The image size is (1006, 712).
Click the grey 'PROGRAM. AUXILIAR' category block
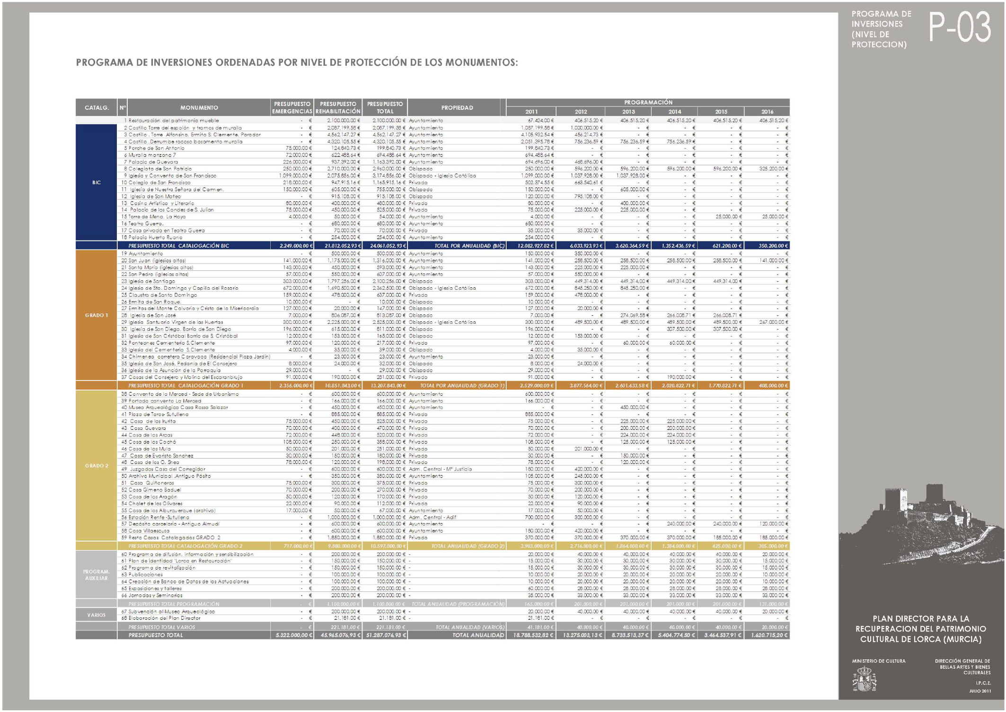[x=97, y=575]
